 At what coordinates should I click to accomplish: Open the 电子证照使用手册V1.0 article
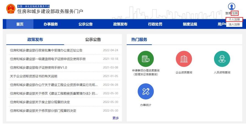click(x=39, y=68)
